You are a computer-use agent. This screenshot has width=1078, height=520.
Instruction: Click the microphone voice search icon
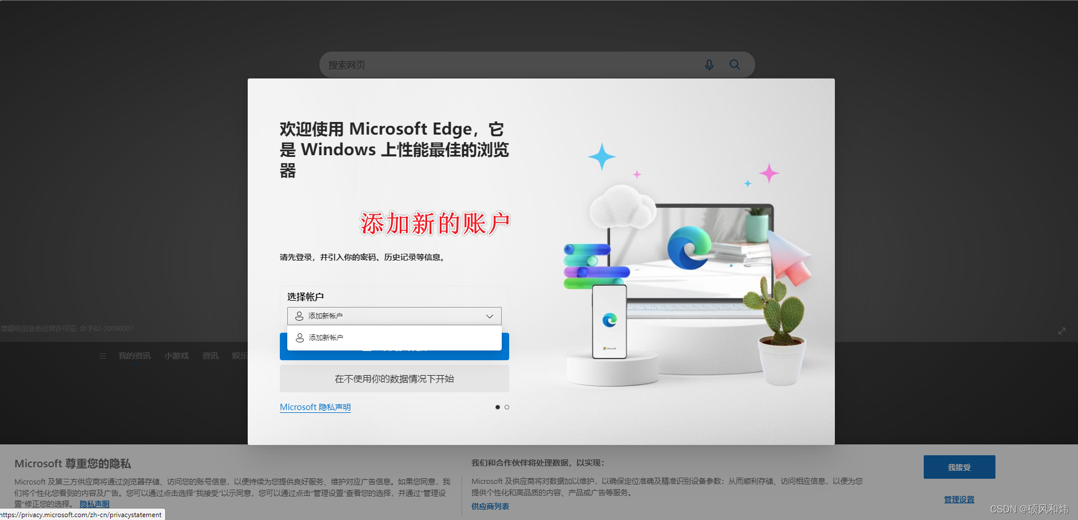[709, 65]
